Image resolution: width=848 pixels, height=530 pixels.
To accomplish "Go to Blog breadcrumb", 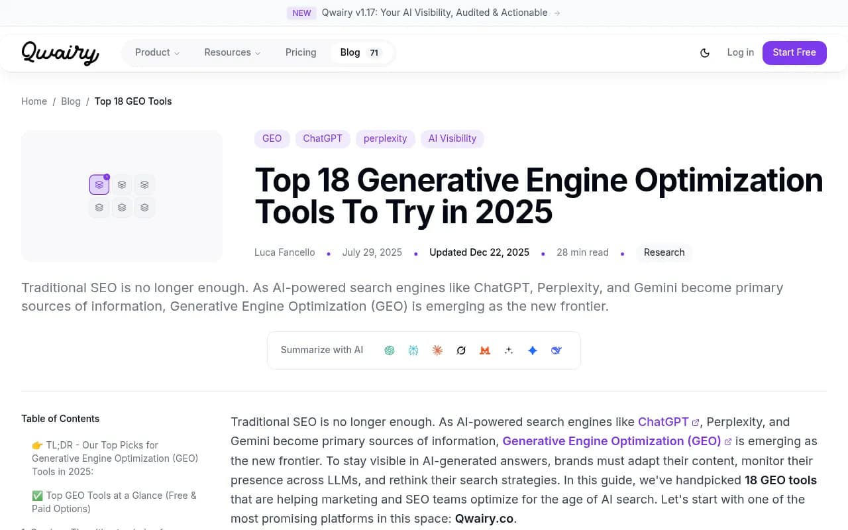I will tap(71, 101).
